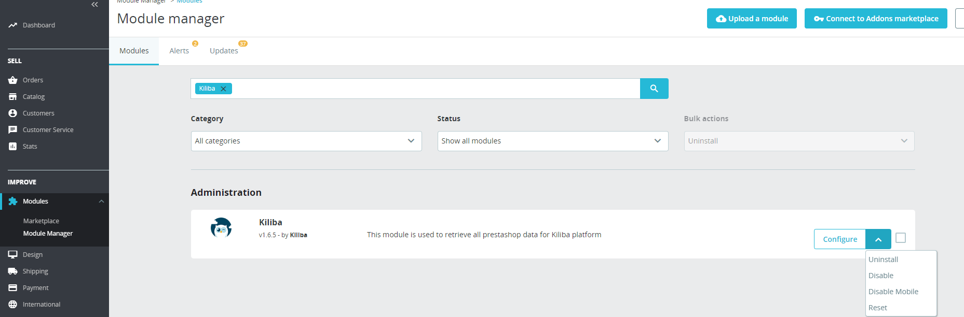Click the Kiliba module name
The height and width of the screenshot is (317, 964).
coord(270,222)
